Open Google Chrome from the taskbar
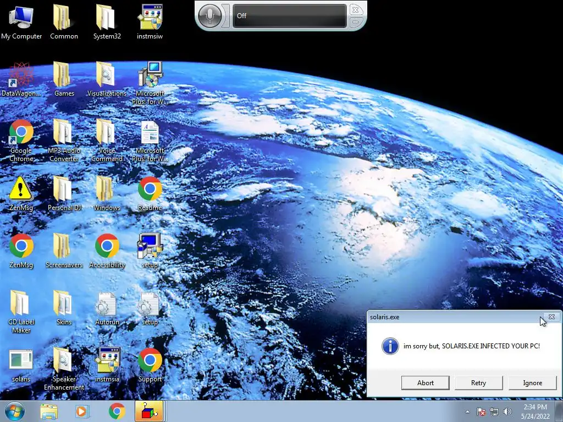Viewport: 563px width, 422px height. pos(117,412)
